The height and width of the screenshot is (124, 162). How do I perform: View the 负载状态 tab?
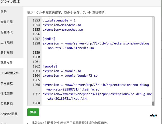[7, 104]
